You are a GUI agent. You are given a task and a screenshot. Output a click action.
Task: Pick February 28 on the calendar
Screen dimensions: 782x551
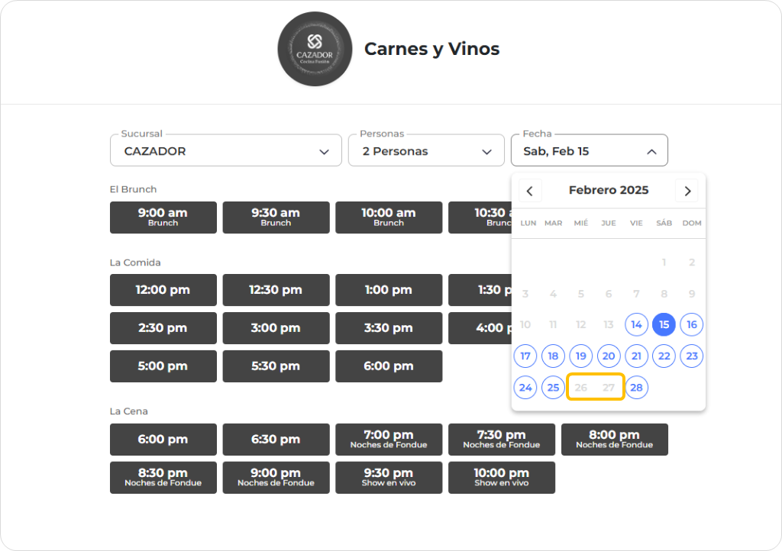(636, 388)
